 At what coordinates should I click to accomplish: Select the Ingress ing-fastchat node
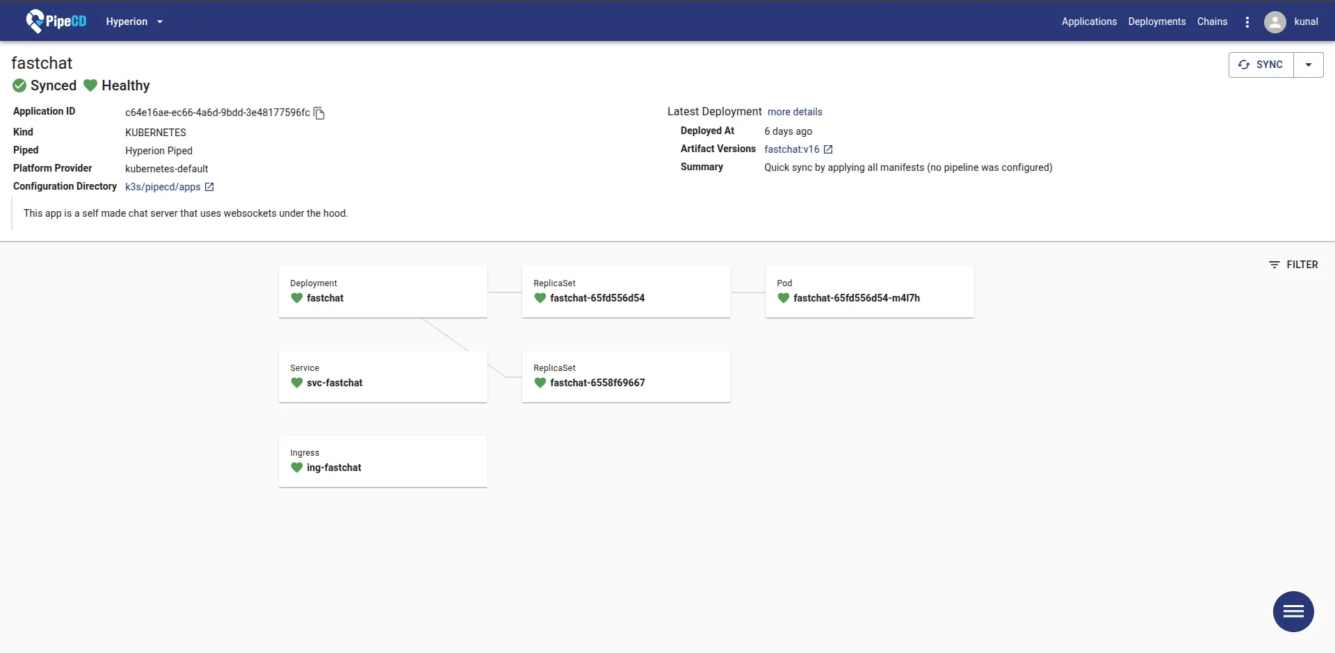tap(383, 461)
